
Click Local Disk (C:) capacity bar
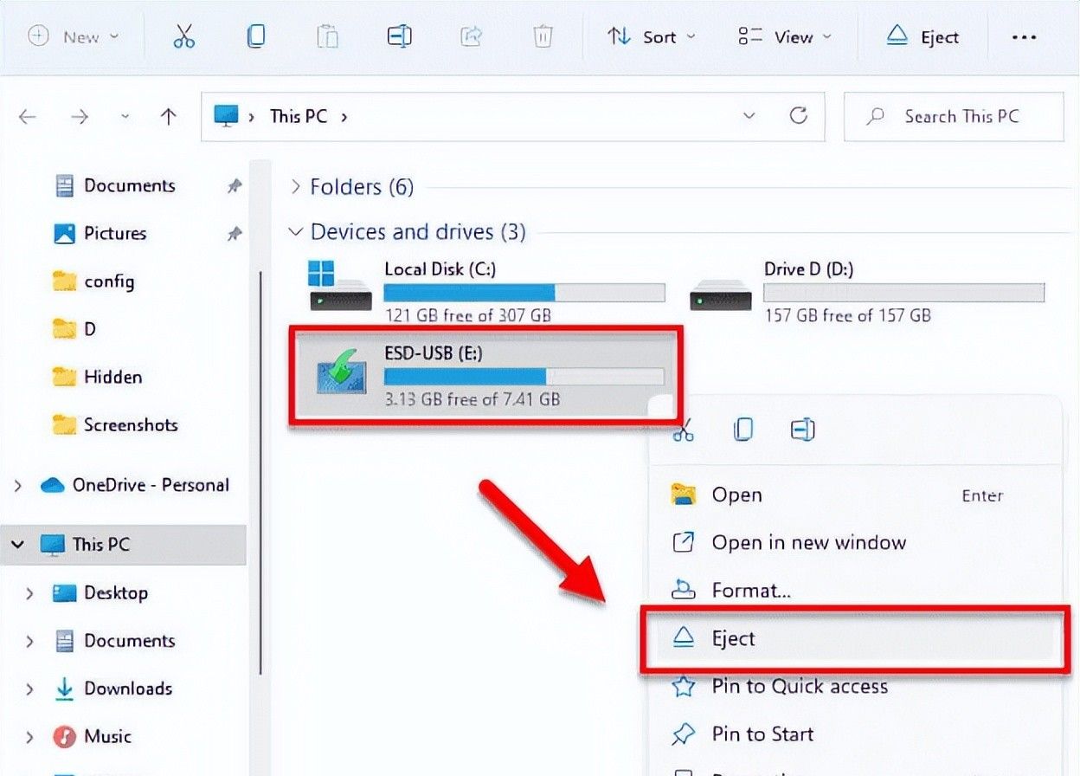point(524,293)
